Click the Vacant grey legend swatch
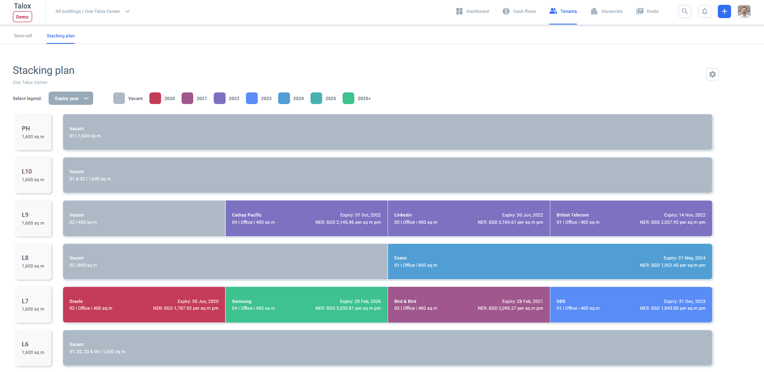 point(119,98)
